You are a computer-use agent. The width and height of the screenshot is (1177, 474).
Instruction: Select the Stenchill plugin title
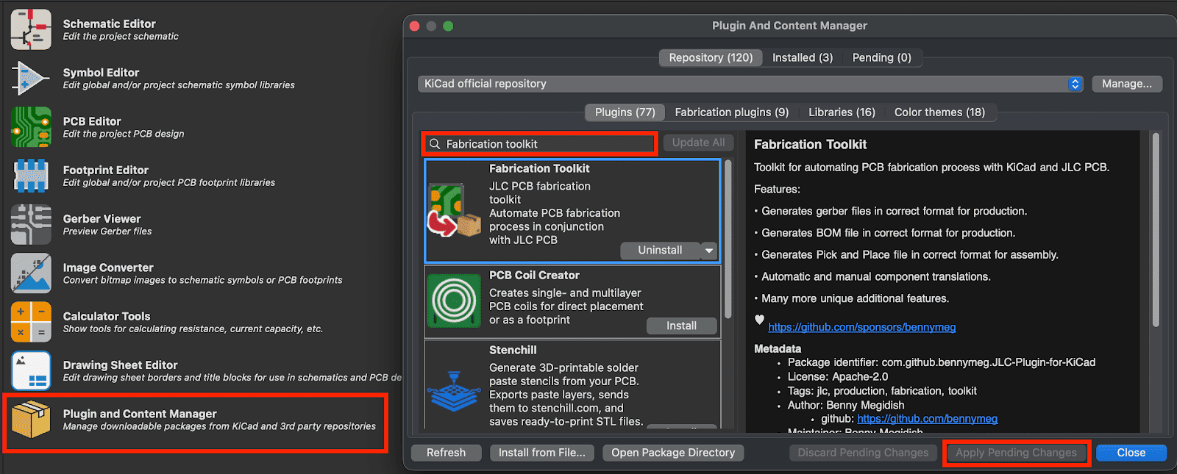(x=513, y=351)
